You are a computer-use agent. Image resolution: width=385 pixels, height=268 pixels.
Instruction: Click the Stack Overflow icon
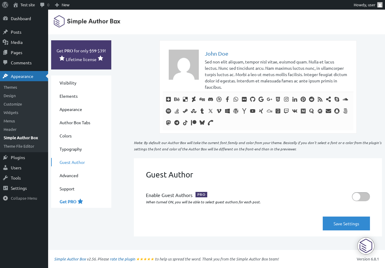click(x=177, y=111)
